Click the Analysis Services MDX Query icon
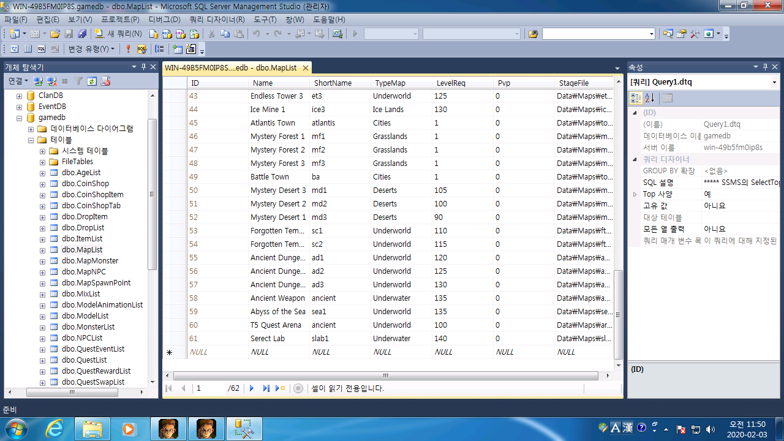This screenshot has width=784, height=441. tap(167, 34)
